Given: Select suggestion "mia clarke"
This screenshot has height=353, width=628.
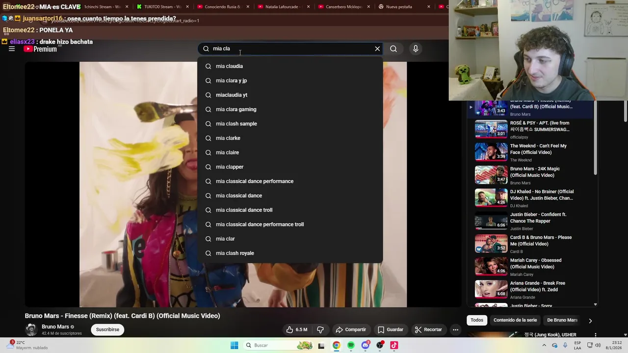Looking at the screenshot, I should (290, 138).
